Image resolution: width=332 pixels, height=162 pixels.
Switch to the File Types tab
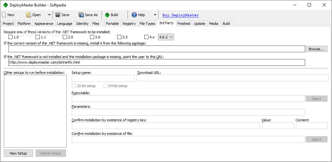pos(147,24)
